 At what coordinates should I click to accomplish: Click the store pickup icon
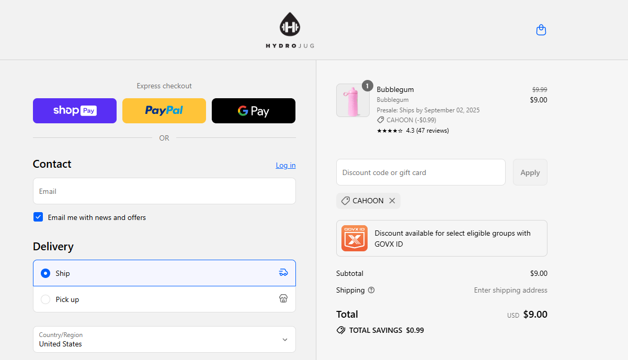pos(283,298)
